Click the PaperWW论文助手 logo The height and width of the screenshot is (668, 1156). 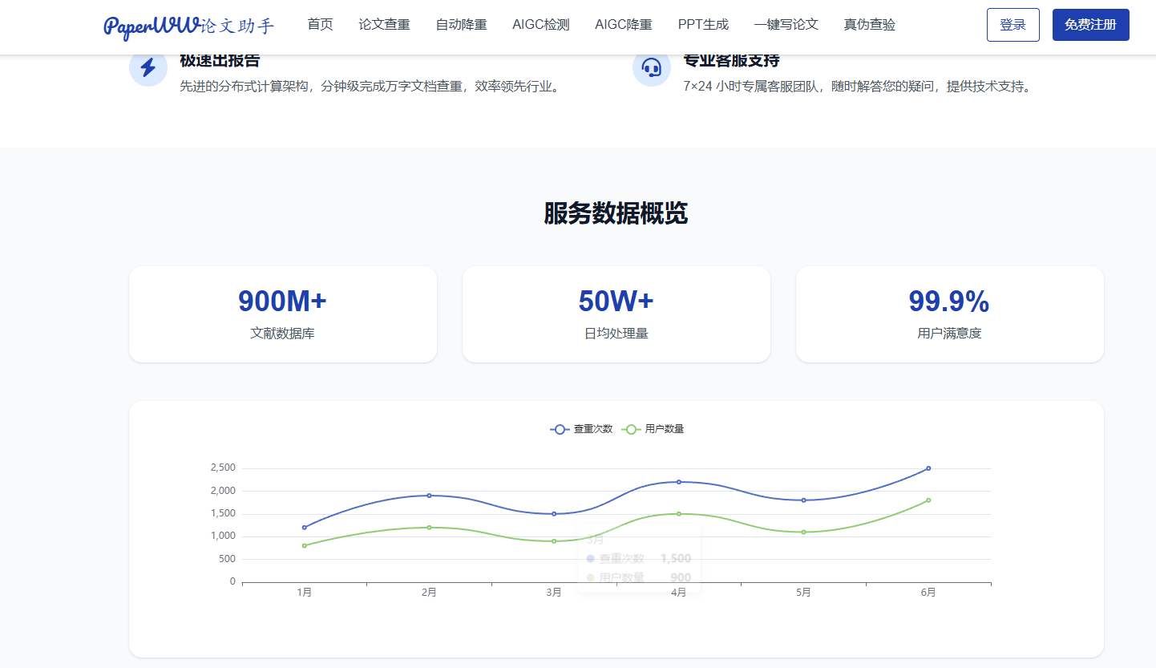coord(189,26)
